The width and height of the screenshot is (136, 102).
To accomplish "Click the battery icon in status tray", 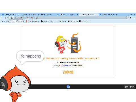I will coord(130,87).
